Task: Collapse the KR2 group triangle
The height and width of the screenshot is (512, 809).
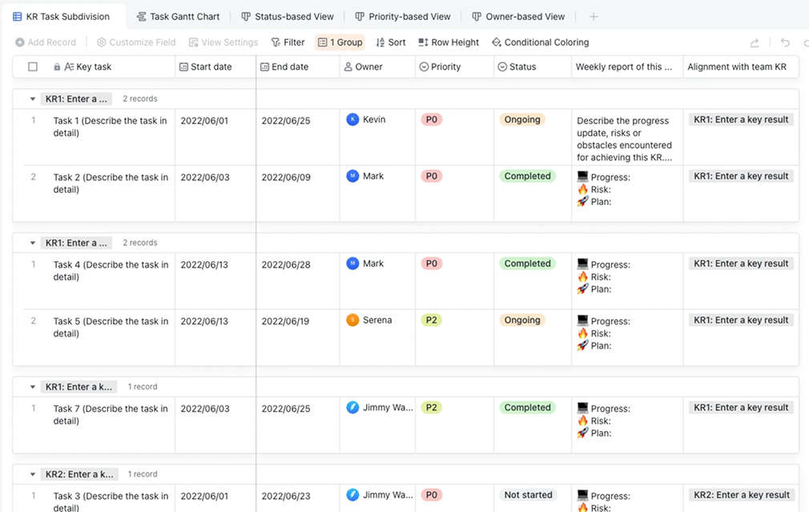Action: point(33,474)
